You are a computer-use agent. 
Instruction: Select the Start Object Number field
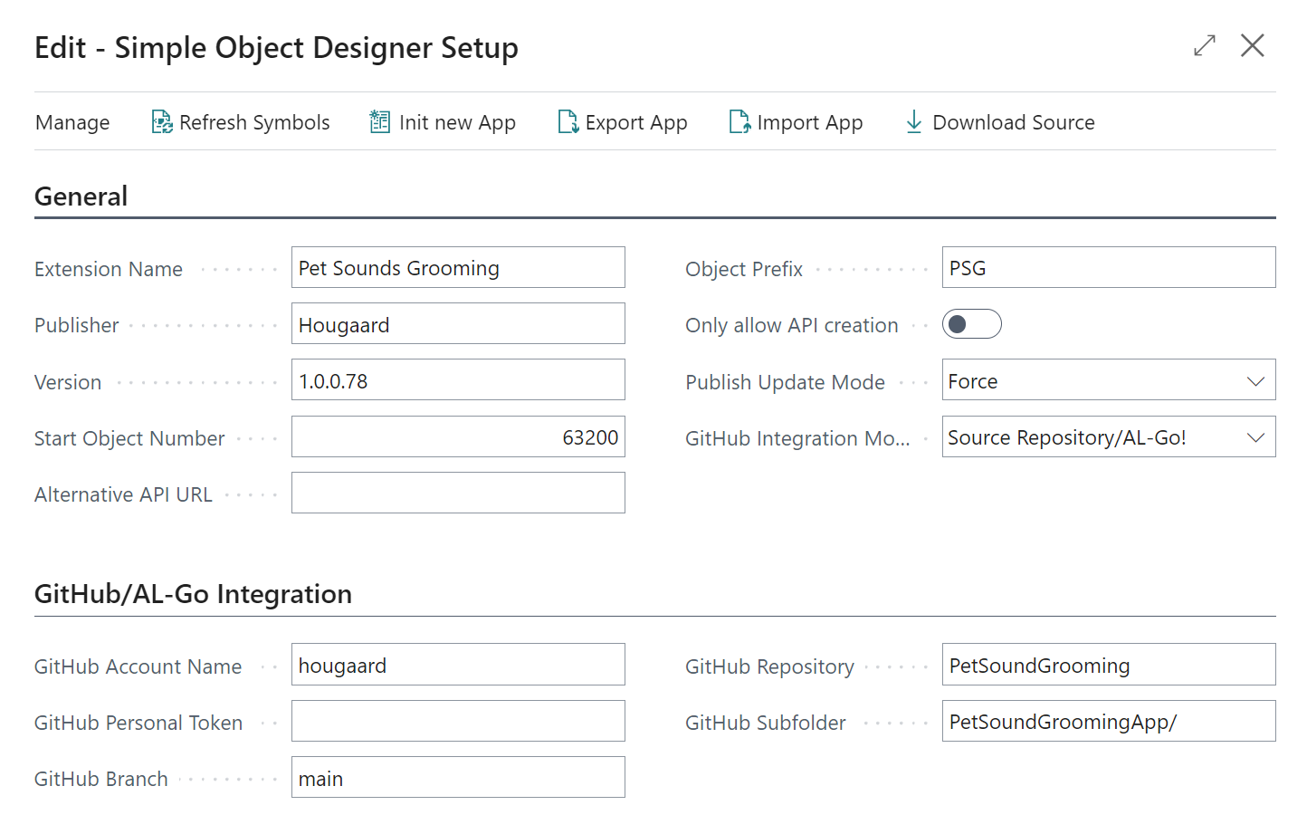tap(457, 436)
